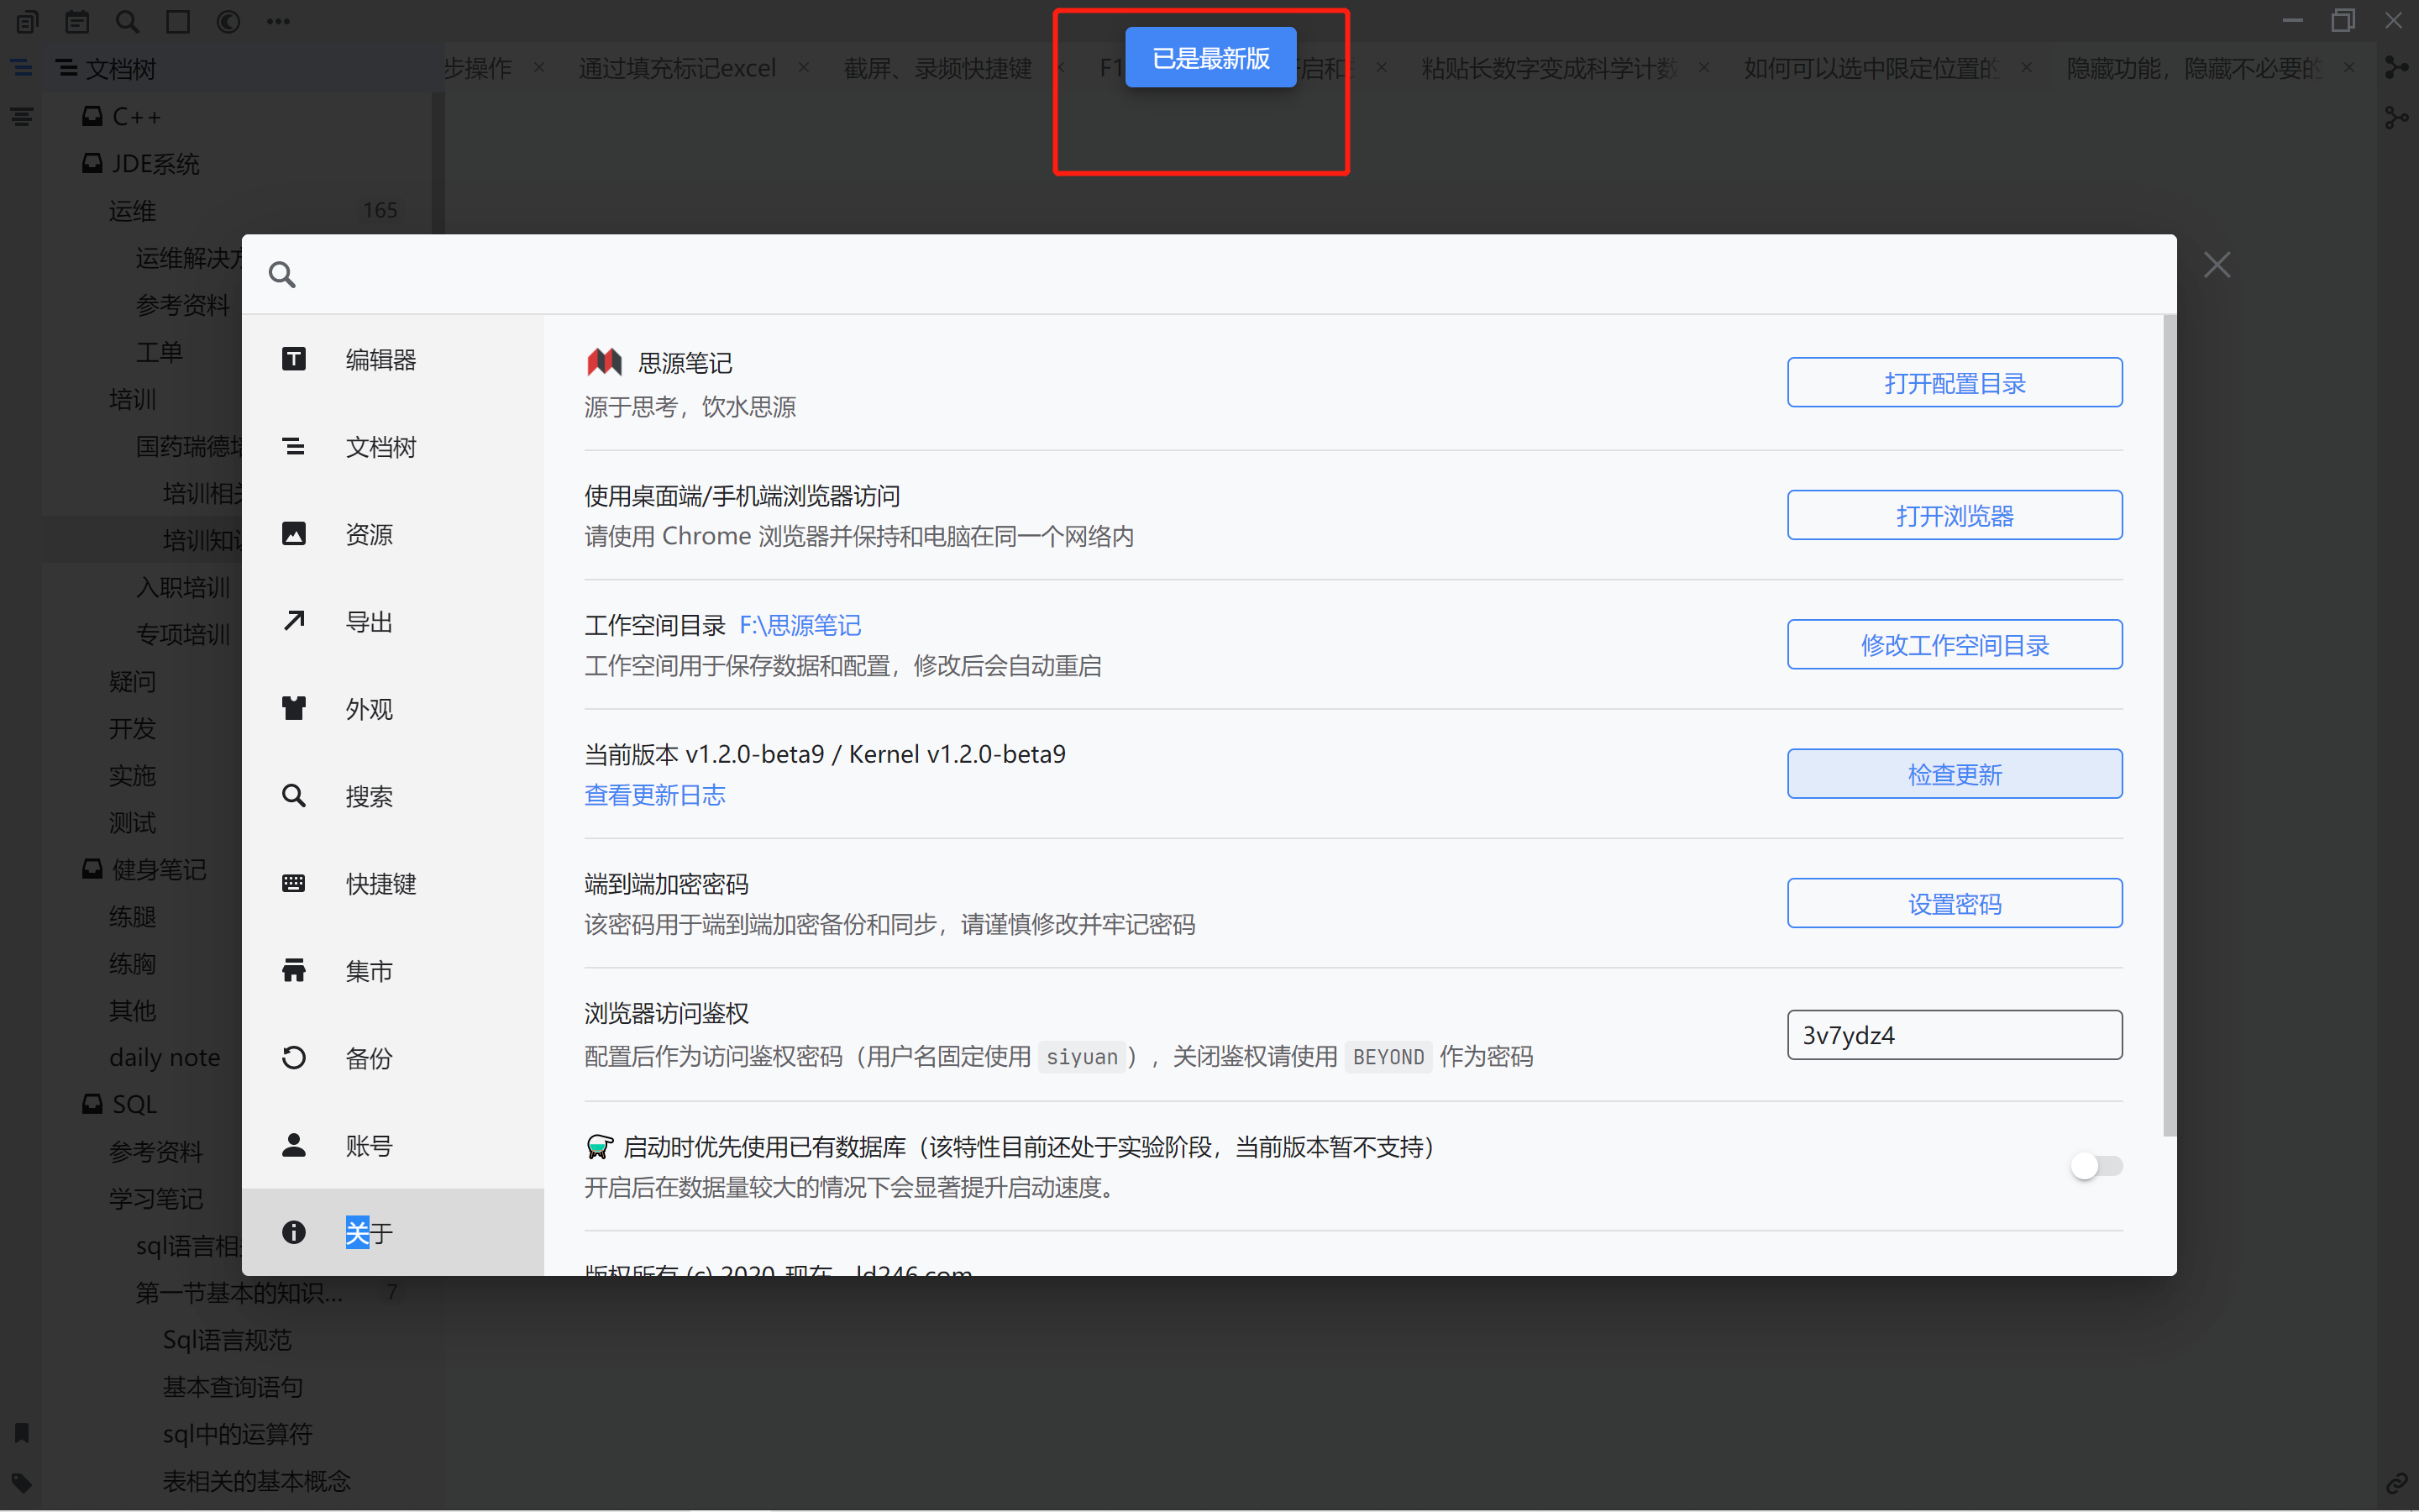Expand the 健身笔记 notebook
Image resolution: width=2419 pixels, height=1512 pixels.
[158, 869]
